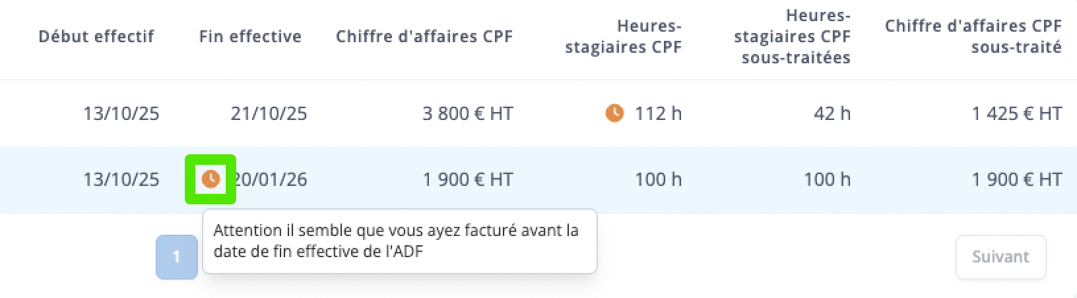Click the Heures-stagiaires CPF column header
The image size is (1077, 298).
pos(624,36)
